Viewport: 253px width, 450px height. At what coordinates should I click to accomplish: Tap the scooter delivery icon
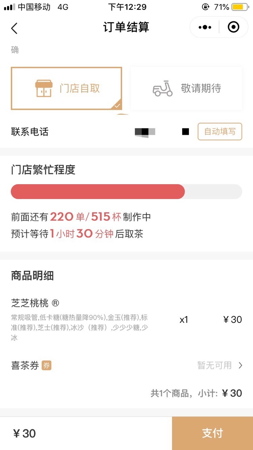(163, 88)
